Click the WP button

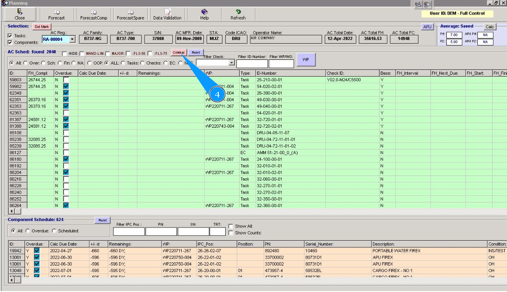point(305,60)
